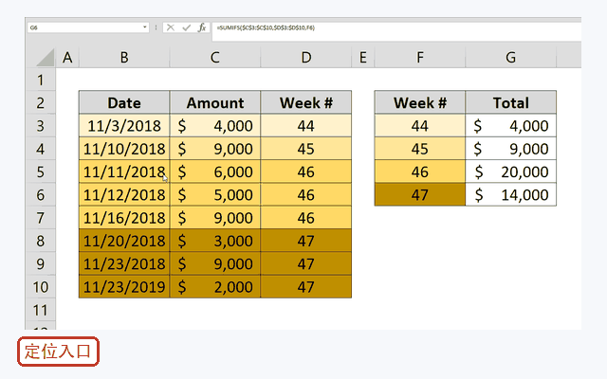Select date cell 11/3/2018
Screen dimensions: 607x379
(x=124, y=126)
